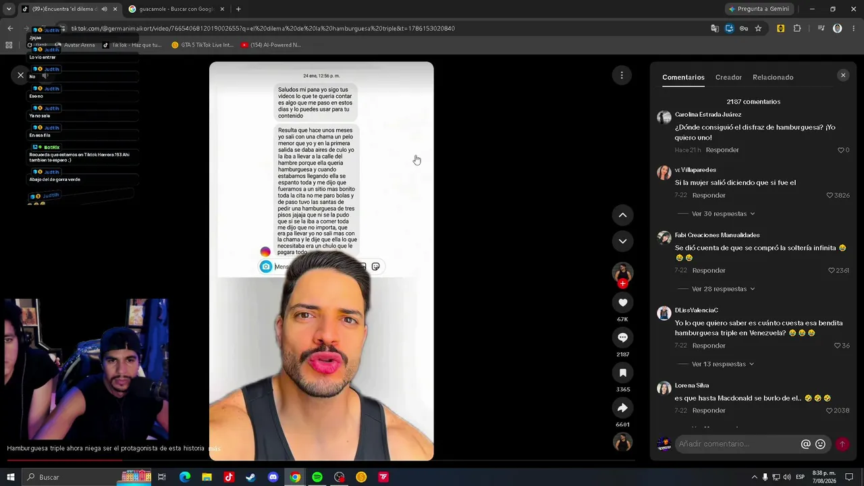
Task: Open Discord from the taskbar
Action: pos(273,477)
